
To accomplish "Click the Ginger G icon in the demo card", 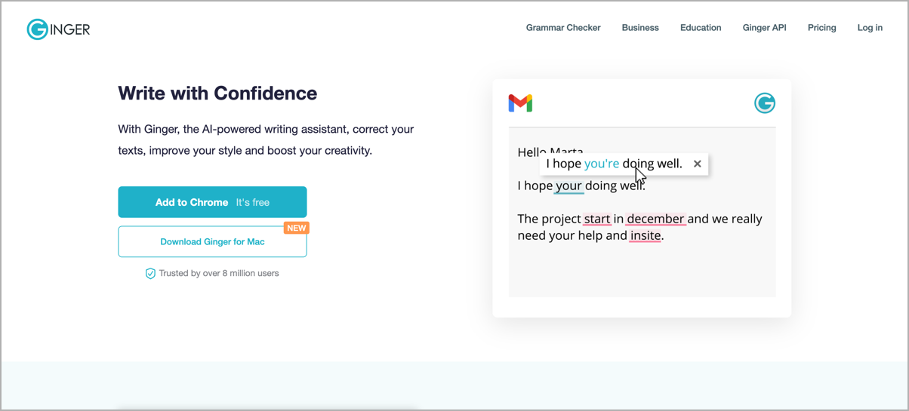I will 765,103.
